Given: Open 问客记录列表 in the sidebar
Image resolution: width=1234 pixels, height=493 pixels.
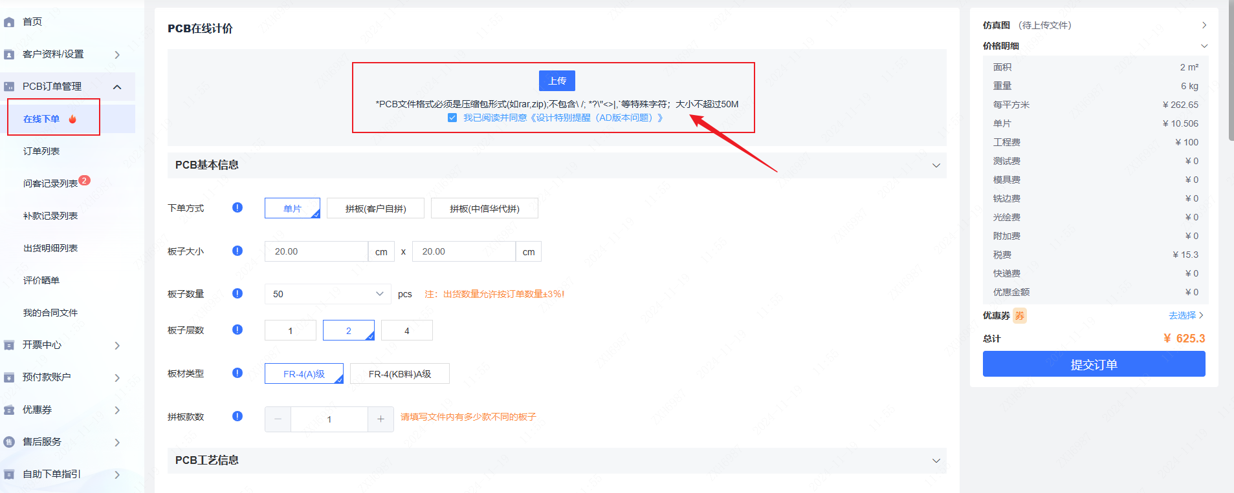Looking at the screenshot, I should [x=50, y=184].
